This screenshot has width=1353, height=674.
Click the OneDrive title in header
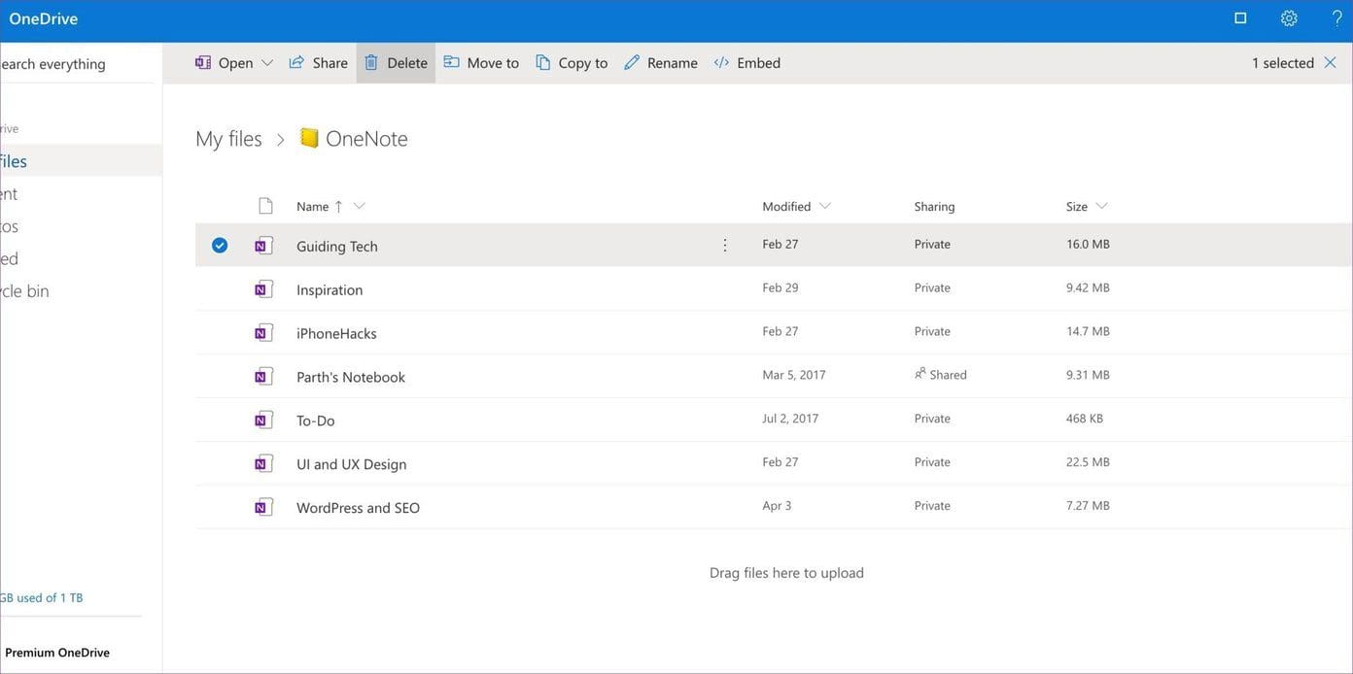point(43,18)
